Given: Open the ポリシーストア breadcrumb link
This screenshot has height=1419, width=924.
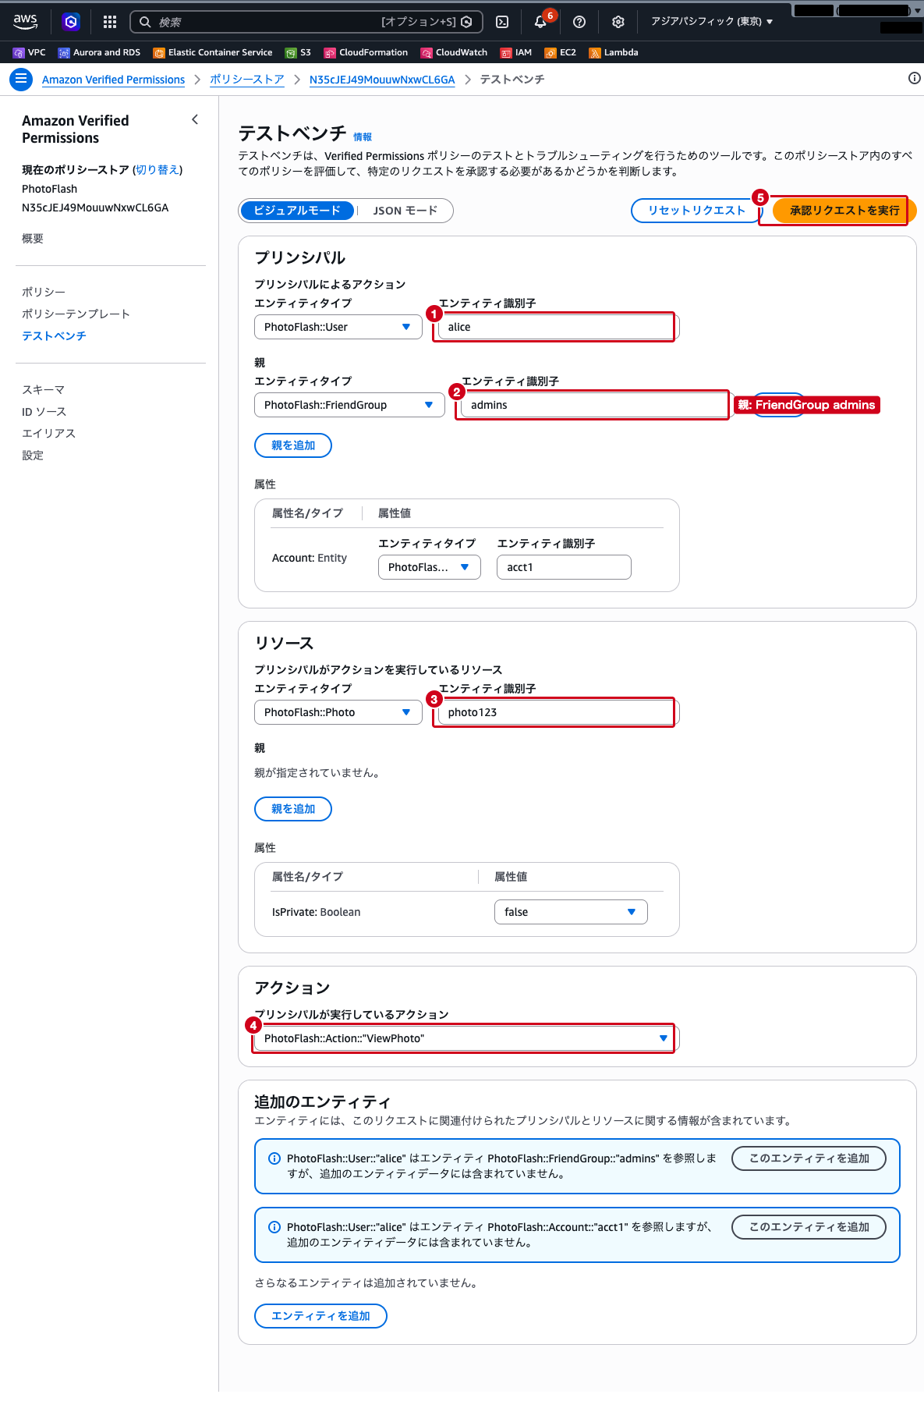Looking at the screenshot, I should (247, 80).
